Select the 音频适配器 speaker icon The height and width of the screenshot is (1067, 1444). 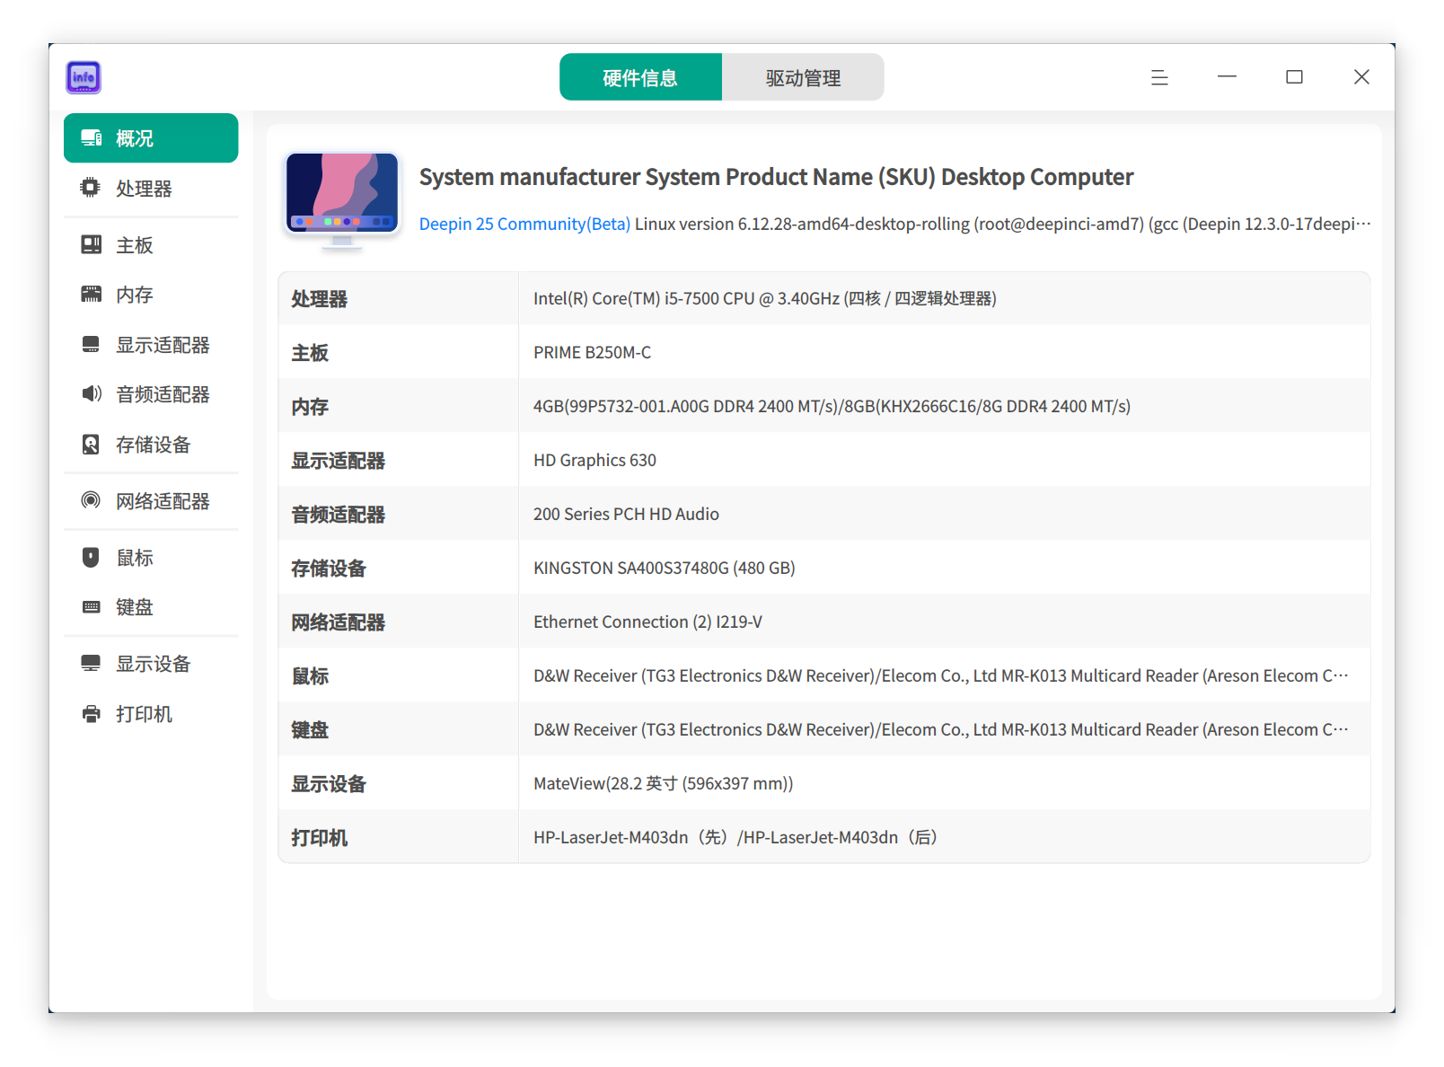(x=91, y=393)
